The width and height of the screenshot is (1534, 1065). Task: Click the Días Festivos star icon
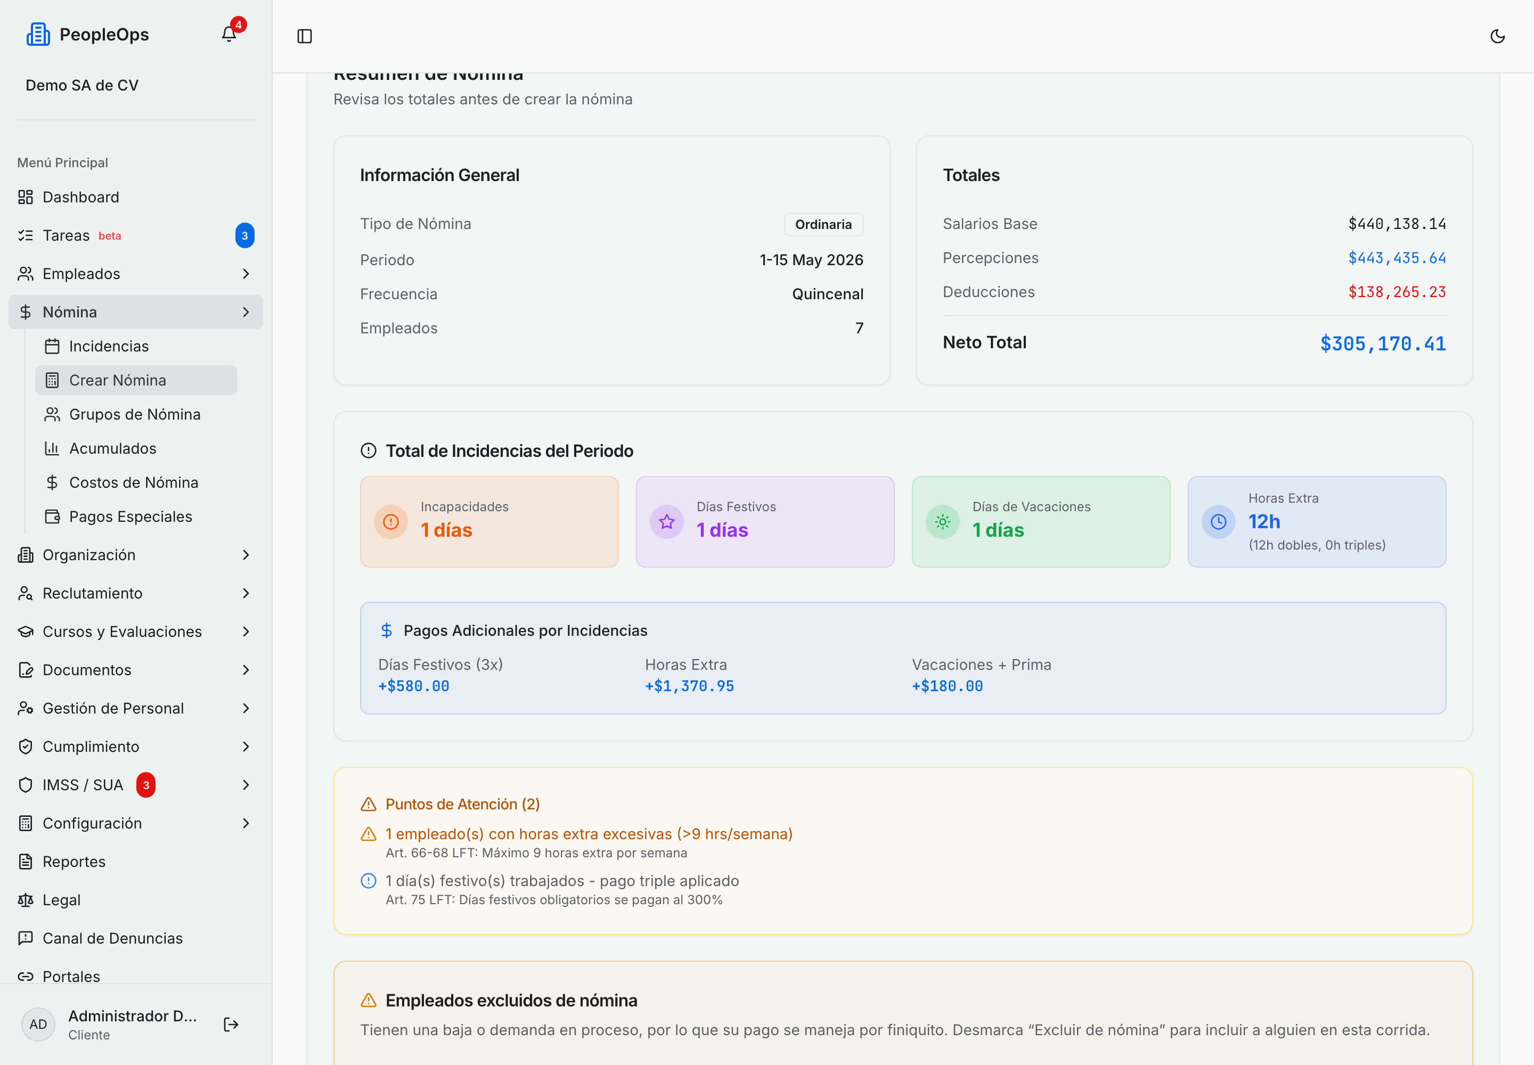[667, 522]
